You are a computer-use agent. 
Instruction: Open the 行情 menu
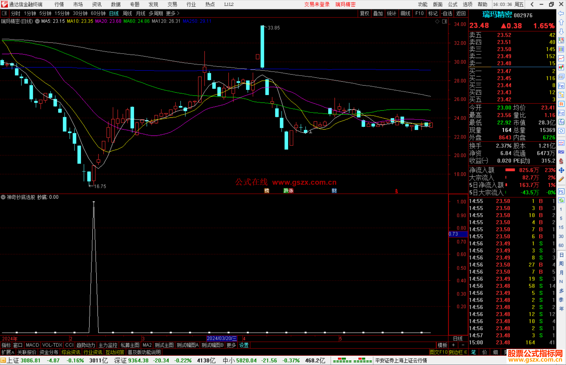59,4
